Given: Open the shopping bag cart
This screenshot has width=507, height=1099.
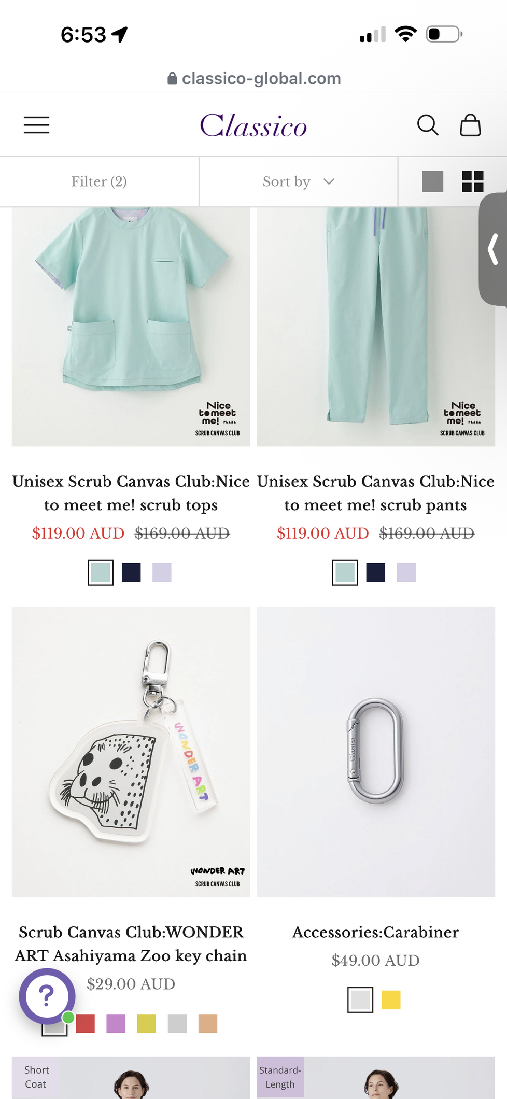Looking at the screenshot, I should pos(470,125).
